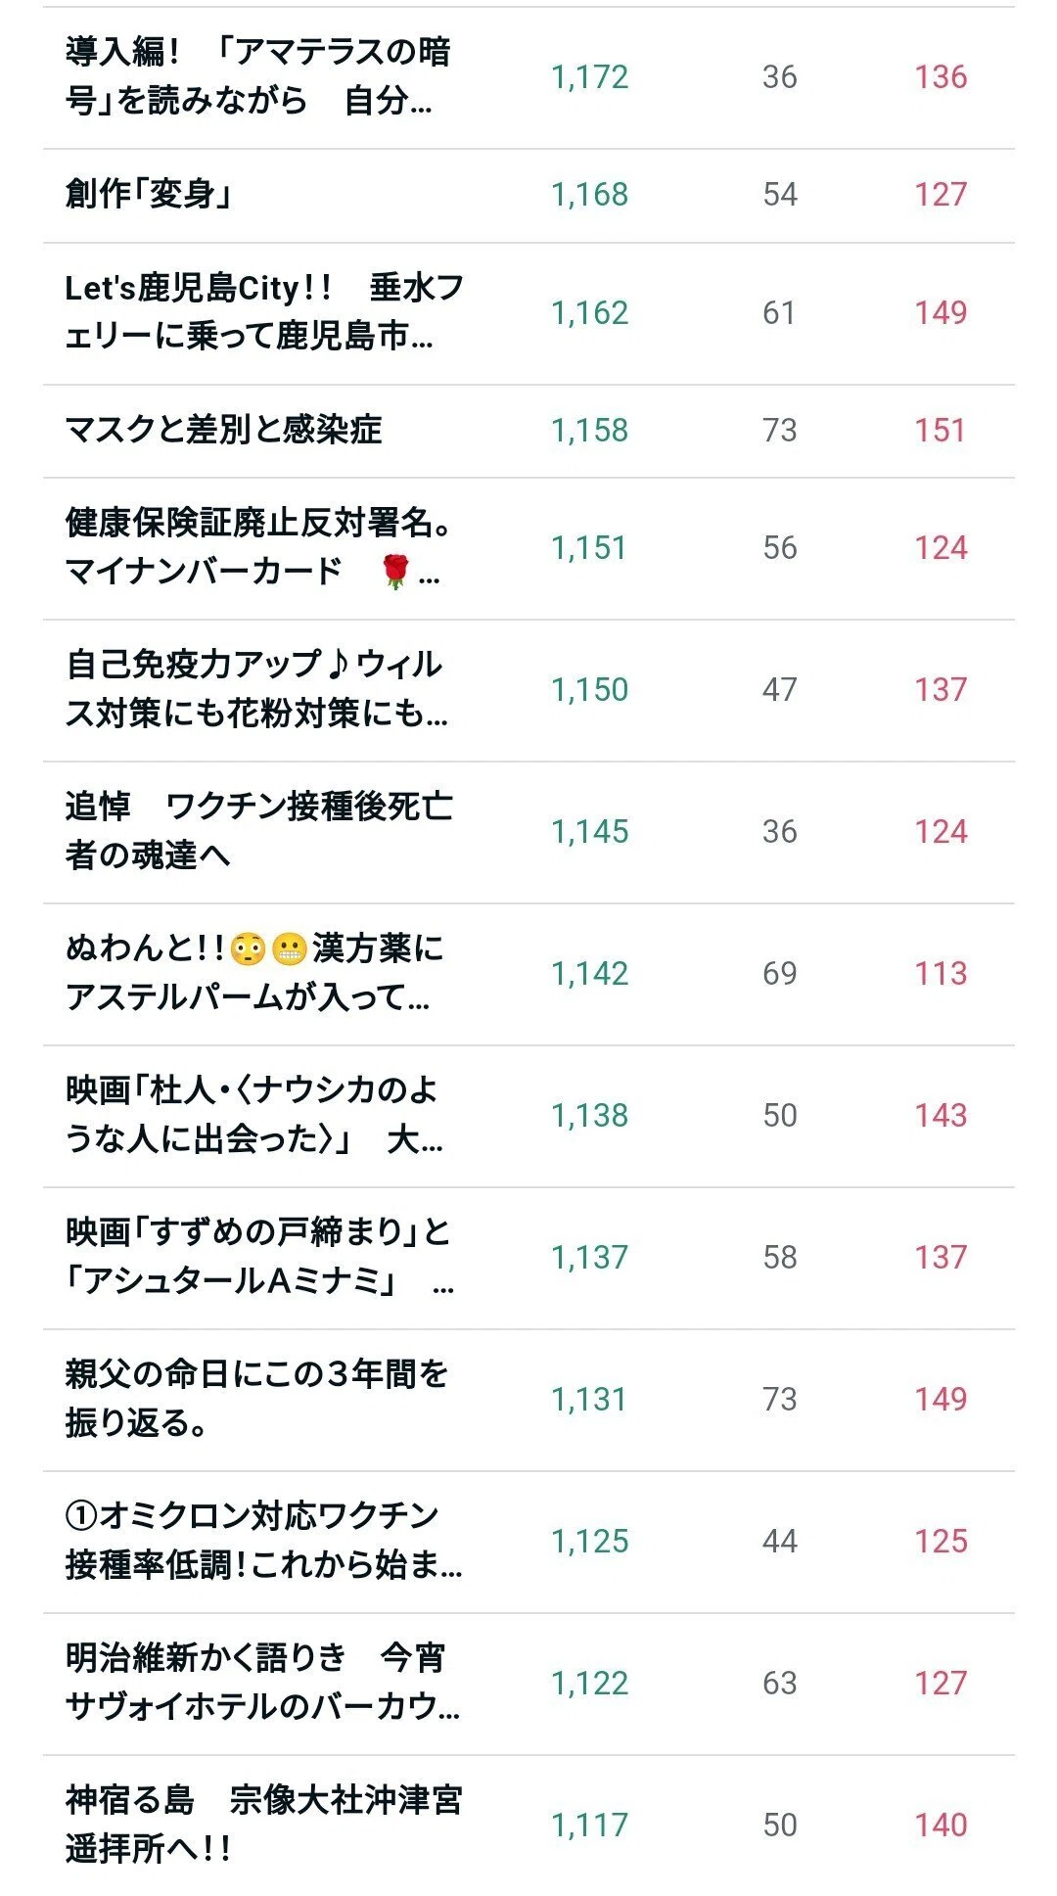Select 映画「杜人・〈ナウシカのような人 article
The width and height of the screenshot is (1057, 1896).
coord(254,1115)
